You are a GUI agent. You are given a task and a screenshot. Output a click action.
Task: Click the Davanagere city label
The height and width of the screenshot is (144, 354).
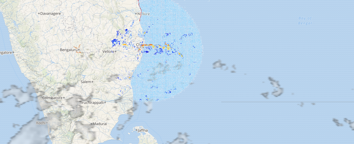(x=51, y=13)
